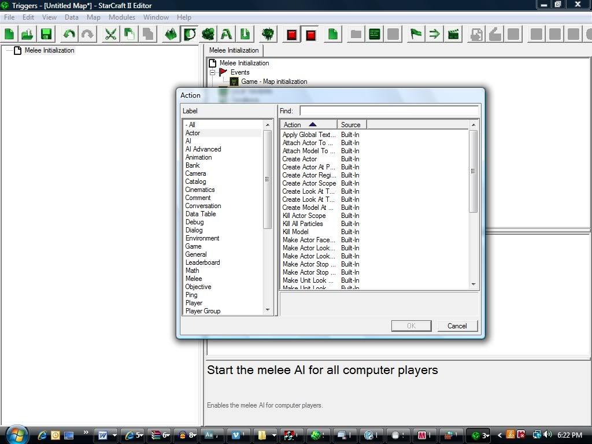Click the Copy icon in the toolbar
This screenshot has height=444, width=592.
click(x=129, y=34)
